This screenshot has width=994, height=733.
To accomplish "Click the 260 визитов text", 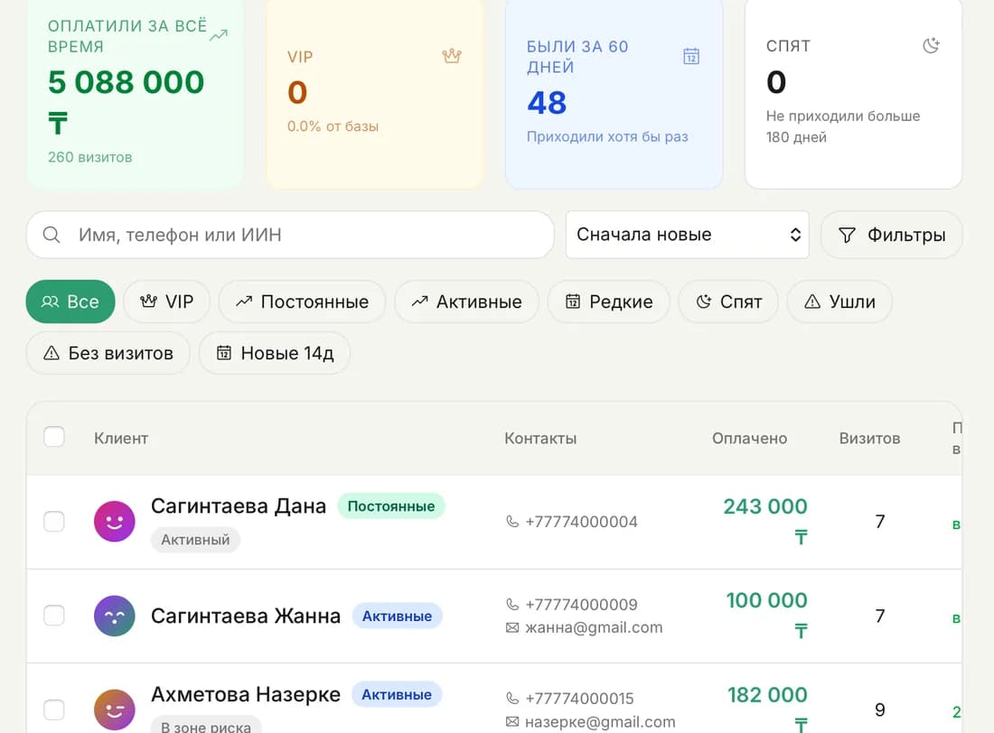I will (x=90, y=157).
